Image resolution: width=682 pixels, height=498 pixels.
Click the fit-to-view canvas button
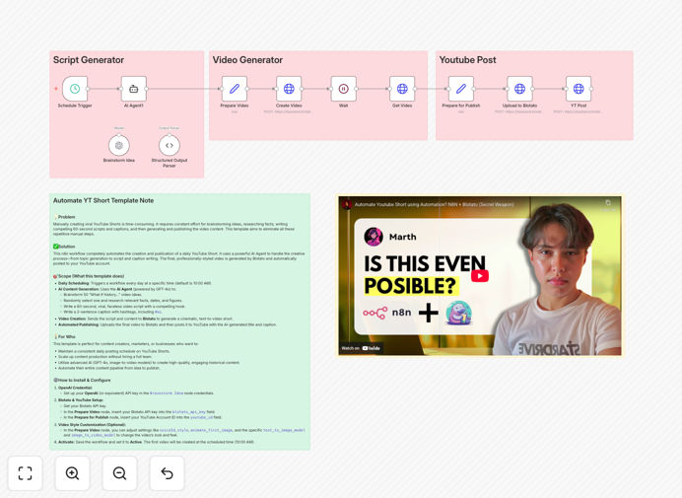[x=26, y=473]
